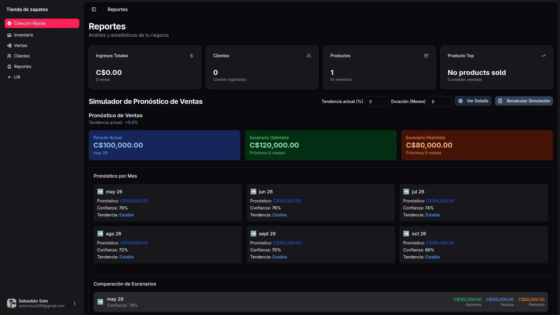This screenshot has height=315, width=560.
Task: Click sotorivera2306@gmail.com email text
Action: pyautogui.click(x=41, y=306)
